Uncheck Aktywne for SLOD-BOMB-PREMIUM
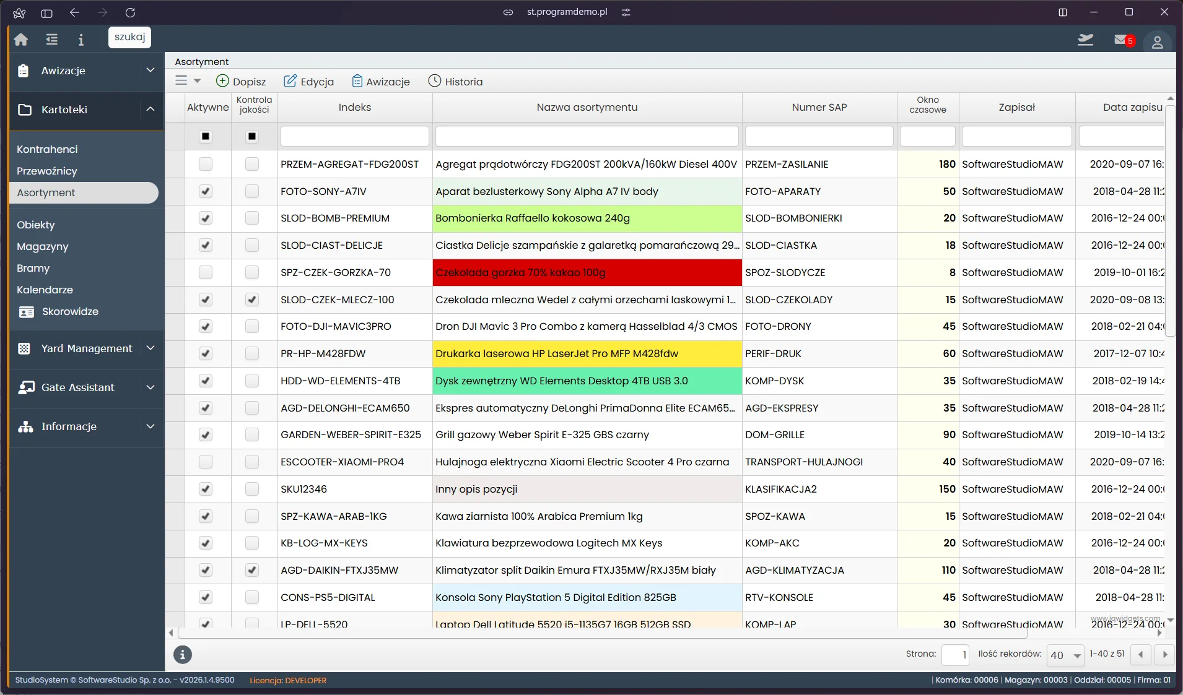The height and width of the screenshot is (695, 1183). [x=206, y=218]
